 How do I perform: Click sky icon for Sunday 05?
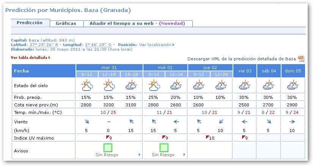[293, 86]
